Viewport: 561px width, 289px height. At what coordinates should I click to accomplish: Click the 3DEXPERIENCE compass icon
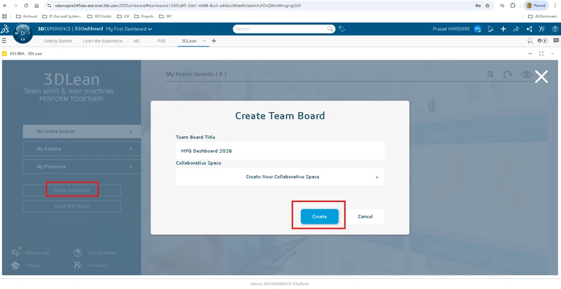point(23,34)
